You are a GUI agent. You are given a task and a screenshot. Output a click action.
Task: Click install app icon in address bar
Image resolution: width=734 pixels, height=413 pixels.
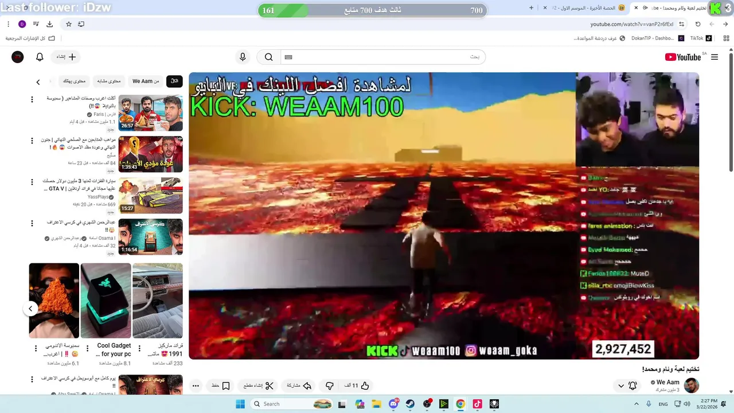(x=81, y=24)
